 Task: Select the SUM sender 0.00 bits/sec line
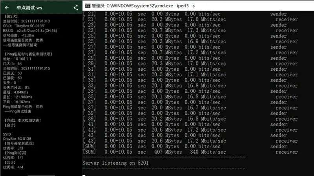184,146
